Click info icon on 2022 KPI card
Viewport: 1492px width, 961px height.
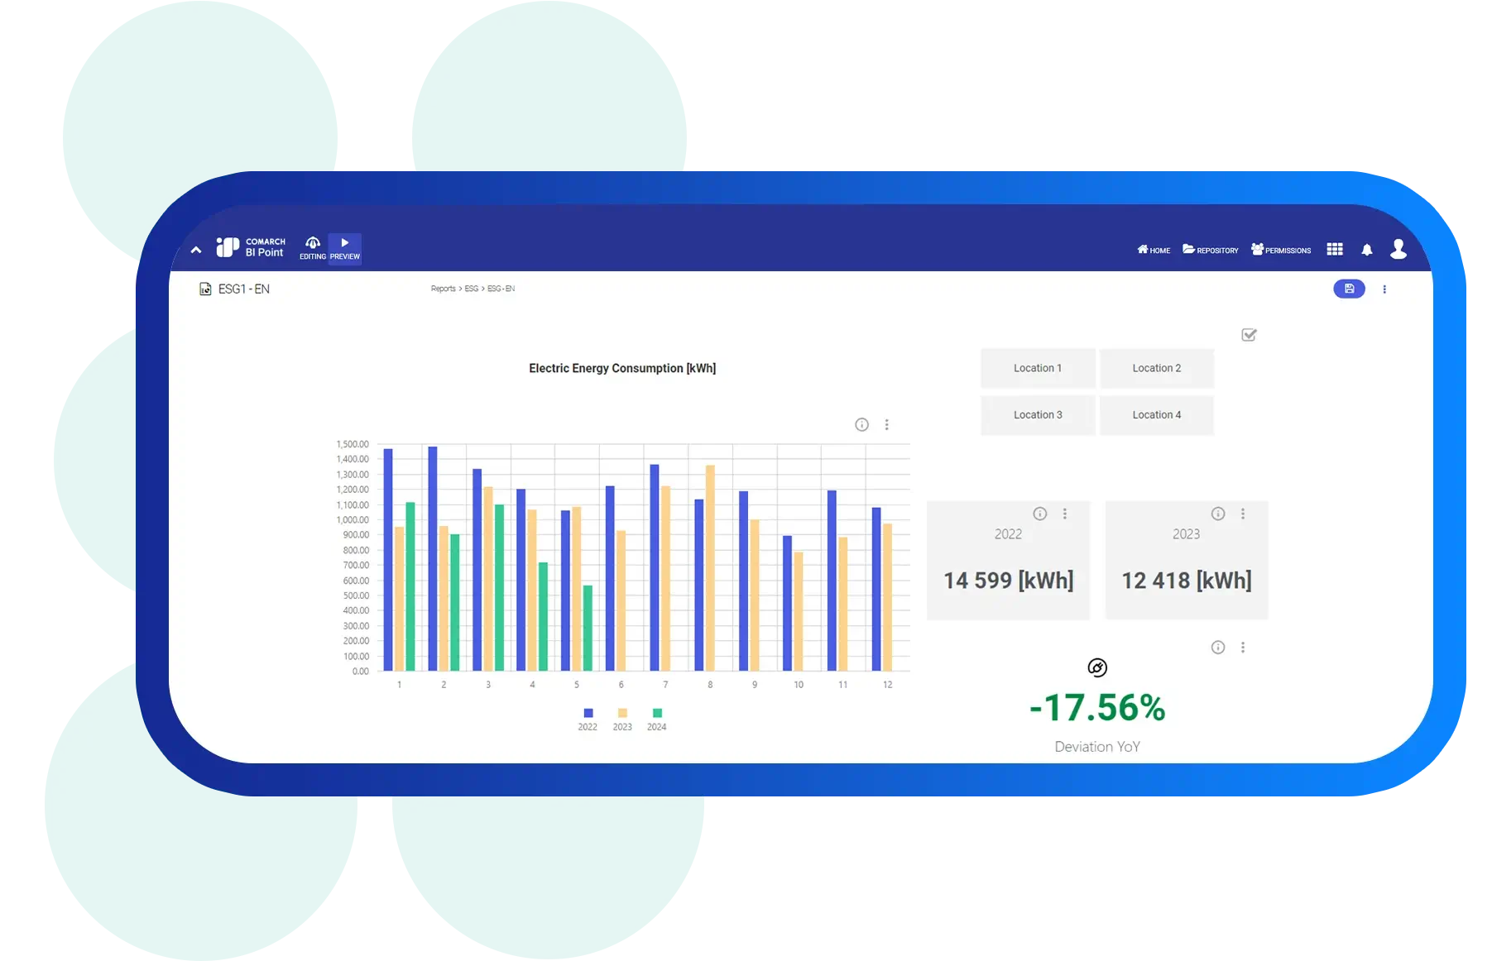tap(1039, 514)
